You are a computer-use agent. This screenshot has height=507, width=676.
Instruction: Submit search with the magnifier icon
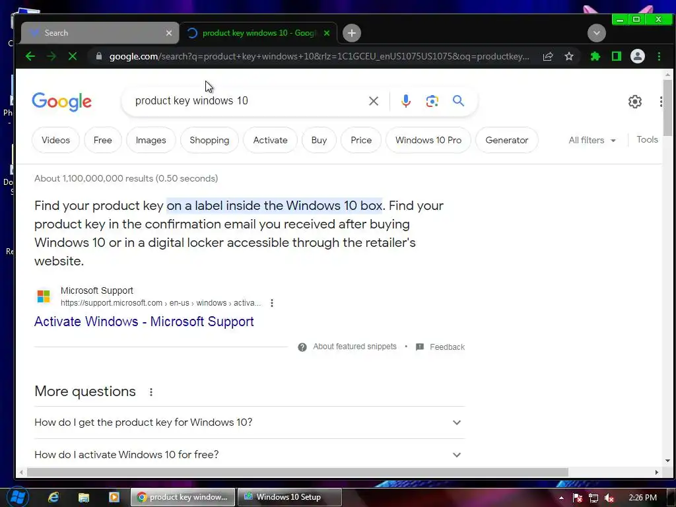pos(458,101)
